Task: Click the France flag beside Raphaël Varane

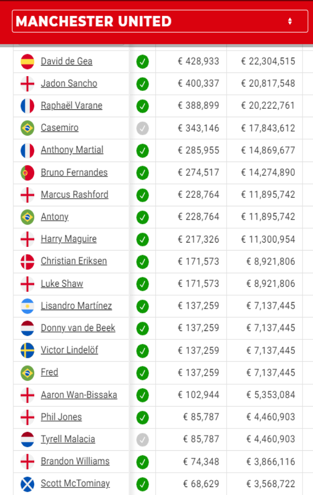Action: point(27,106)
